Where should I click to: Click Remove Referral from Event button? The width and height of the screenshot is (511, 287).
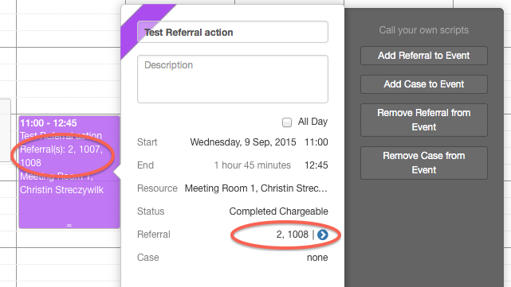pyautogui.click(x=423, y=120)
